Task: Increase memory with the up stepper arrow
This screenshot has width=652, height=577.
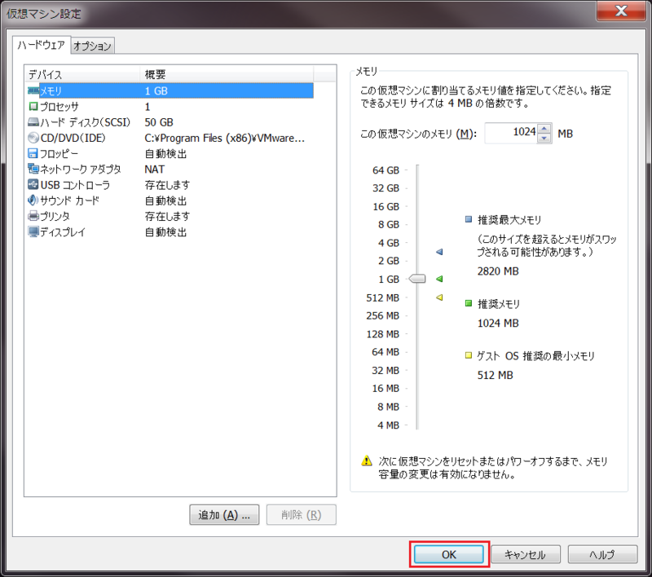Action: 544,127
